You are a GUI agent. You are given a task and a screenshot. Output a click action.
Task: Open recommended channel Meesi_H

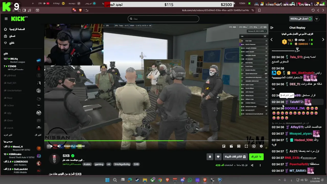(22, 148)
